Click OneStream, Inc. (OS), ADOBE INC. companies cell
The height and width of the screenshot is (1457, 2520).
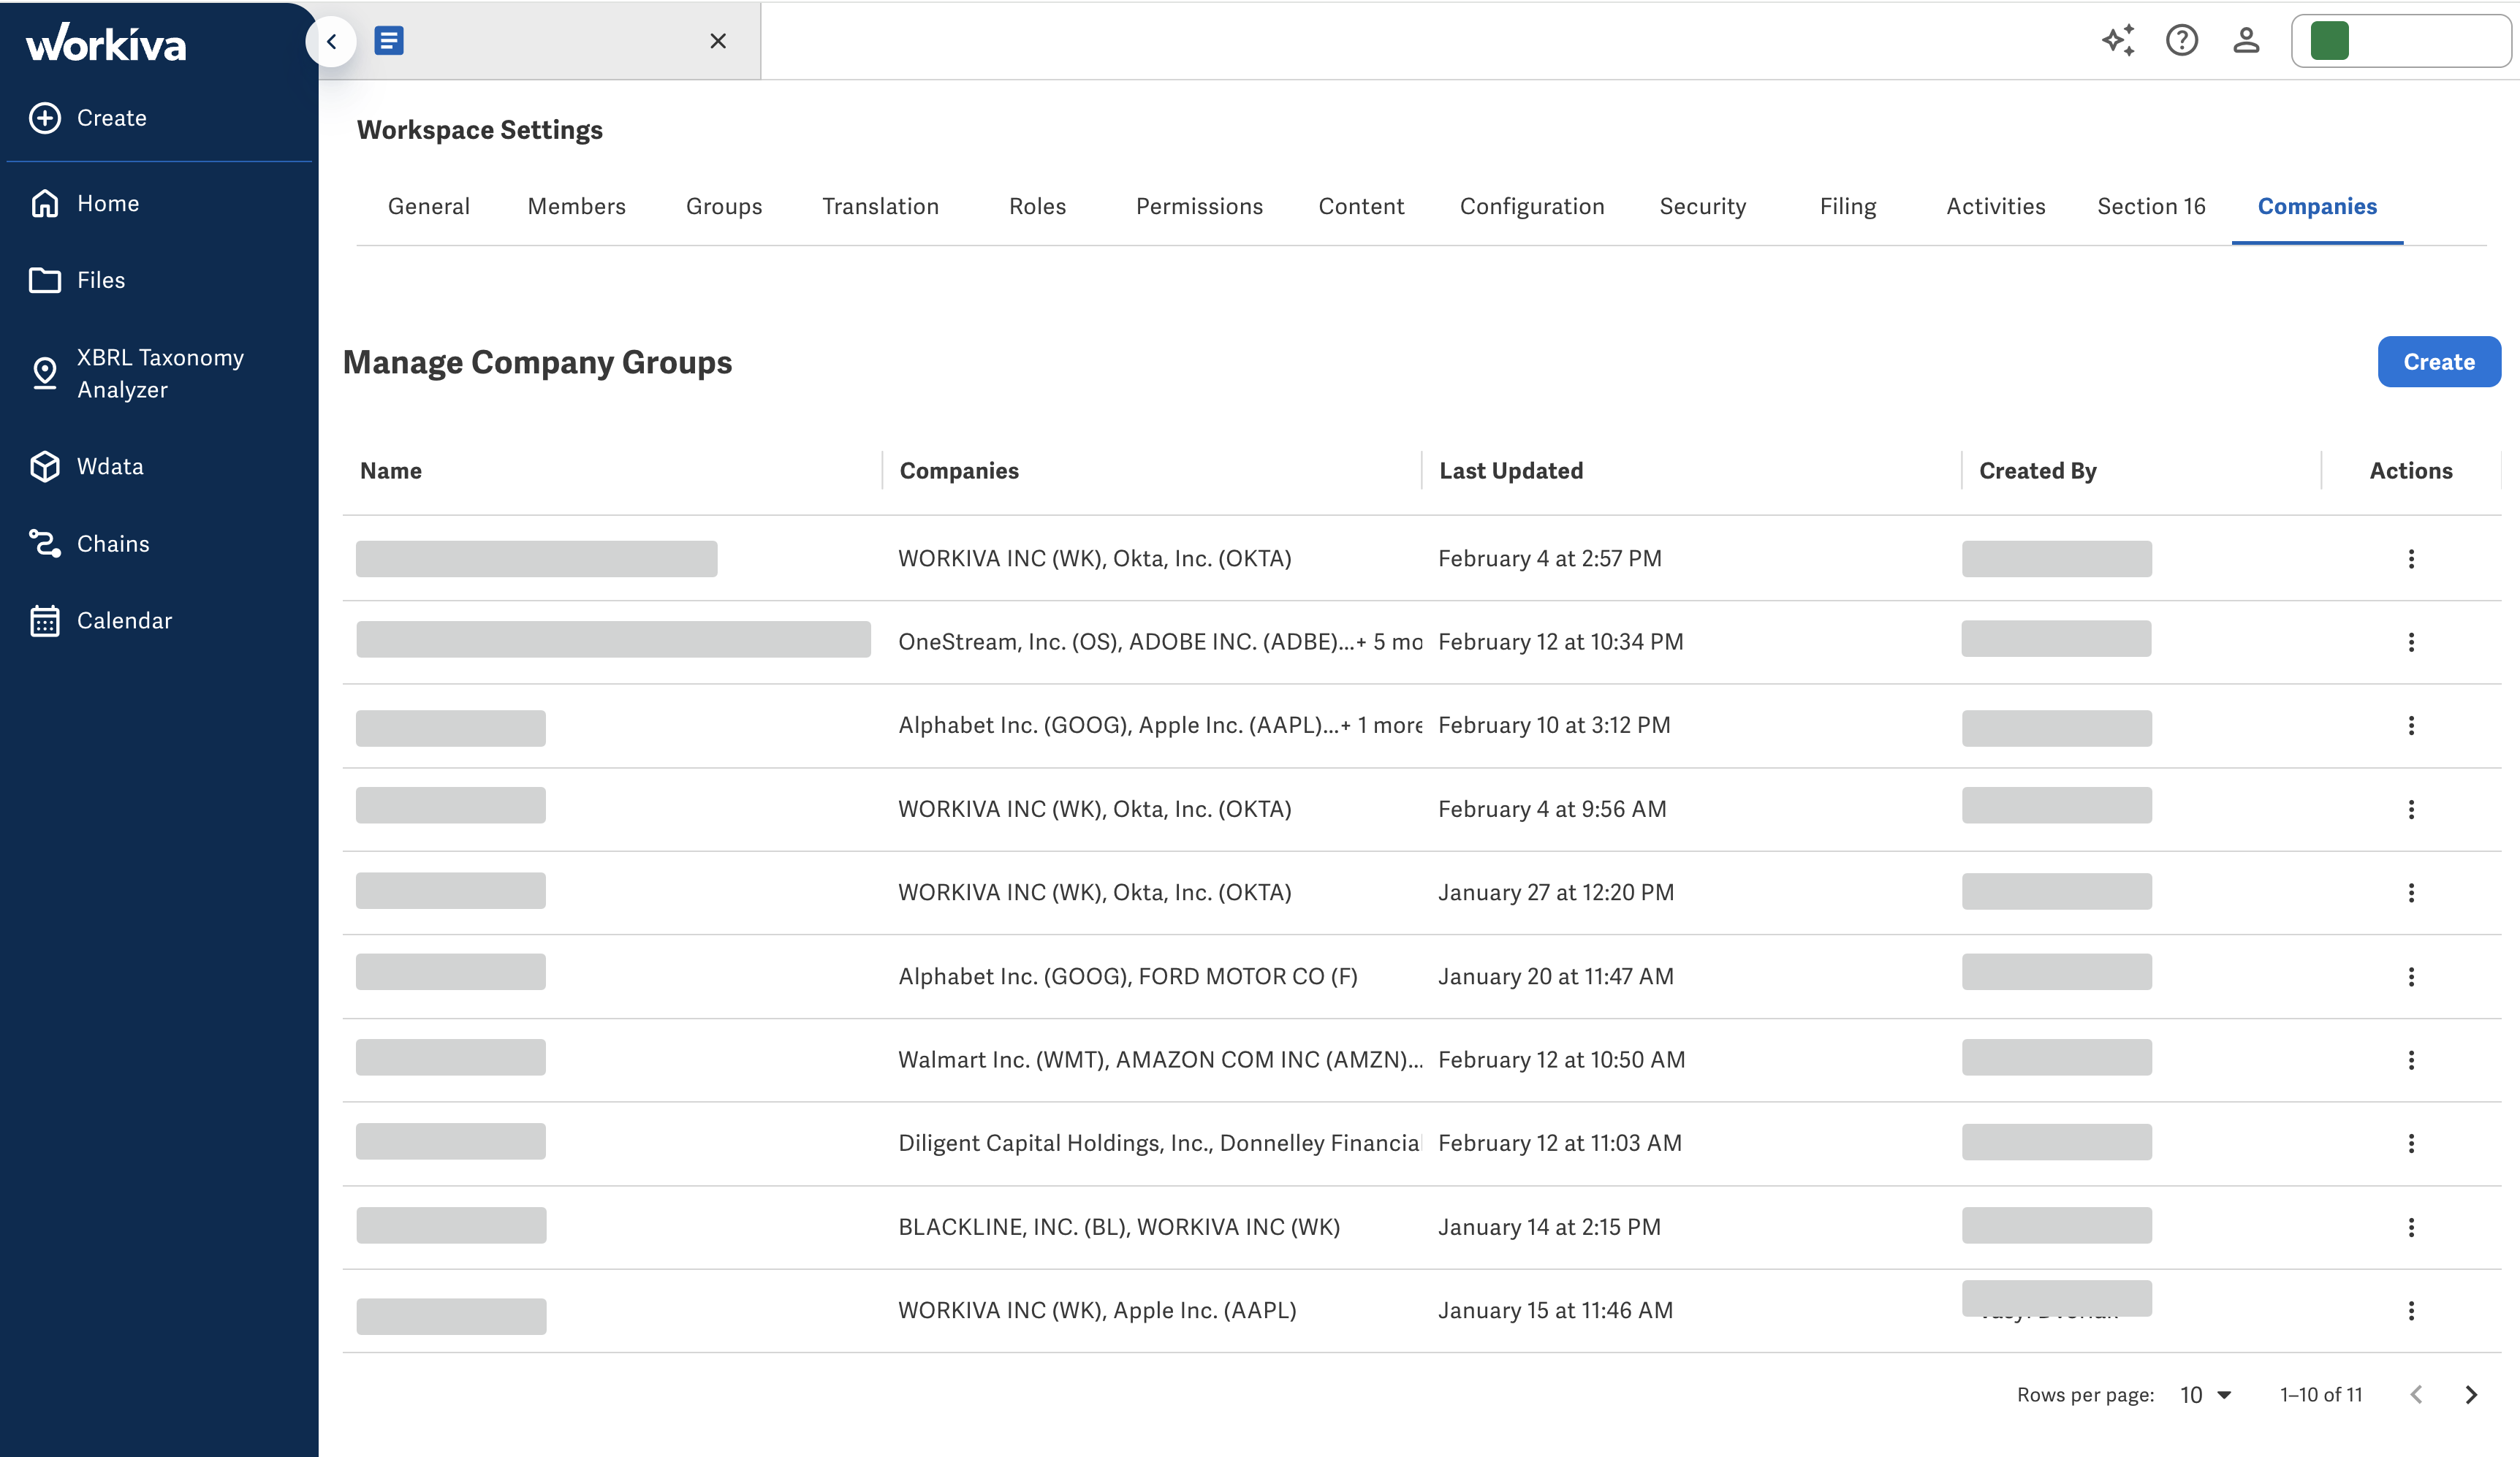click(x=1160, y=642)
